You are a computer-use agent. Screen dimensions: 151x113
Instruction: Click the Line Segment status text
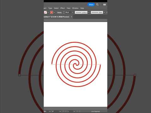[x=95, y=111]
